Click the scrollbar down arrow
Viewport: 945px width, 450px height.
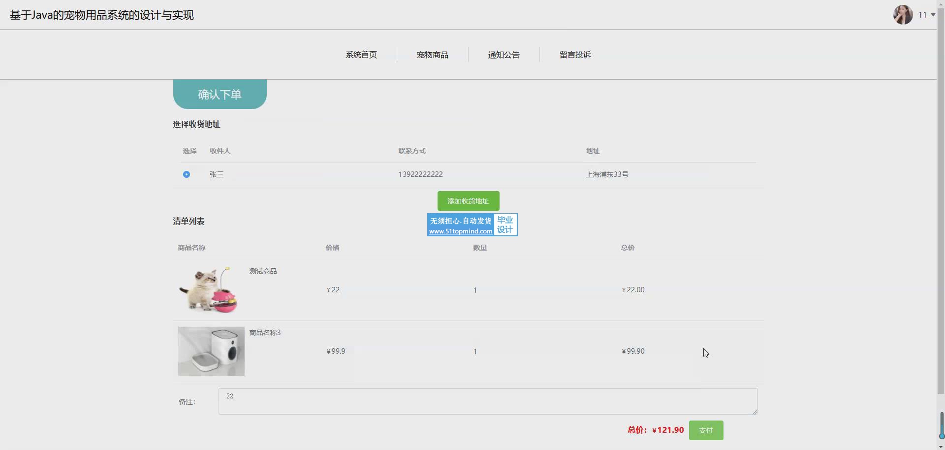point(941,447)
